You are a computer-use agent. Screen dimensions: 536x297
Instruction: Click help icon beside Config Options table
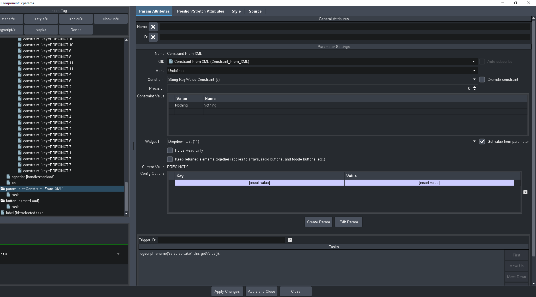525,192
